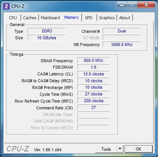Screen dimensions: 159x158
Task: Click the Channel # value Dual
Action: pyautogui.click(x=122, y=31)
